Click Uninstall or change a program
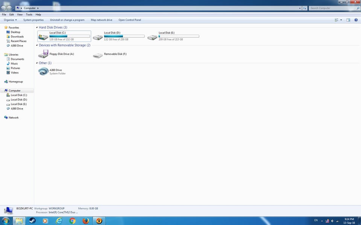361x225 pixels. [67, 20]
